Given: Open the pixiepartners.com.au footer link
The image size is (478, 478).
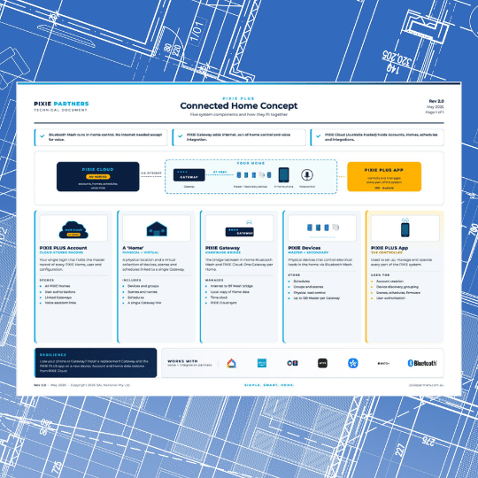Looking at the screenshot, I should 426,385.
